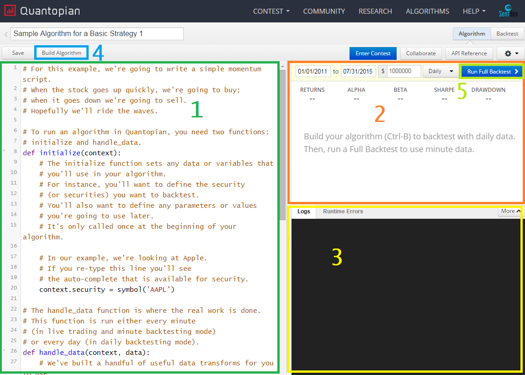Collapse the handle_data function fold arrow

pyautogui.click(x=4, y=350)
